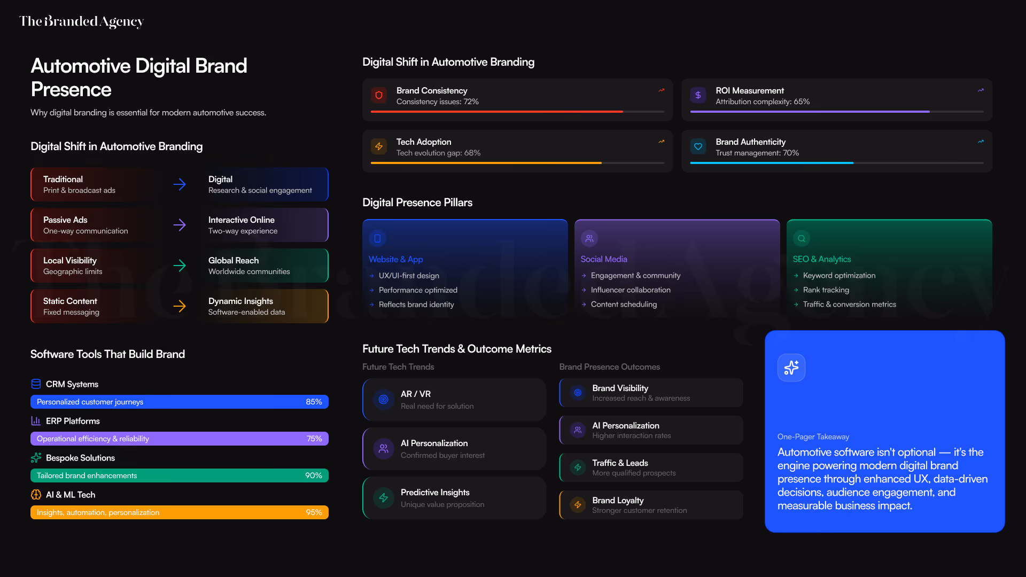Click the AI Personalization outcome users icon
This screenshot has height=577, width=1026.
[x=578, y=430]
